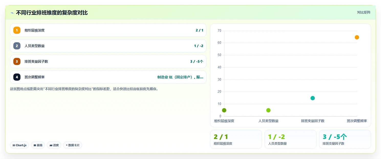The width and height of the screenshot is (381, 159).
Task: Click the gray number 2 badge
Action: [x=17, y=46]
